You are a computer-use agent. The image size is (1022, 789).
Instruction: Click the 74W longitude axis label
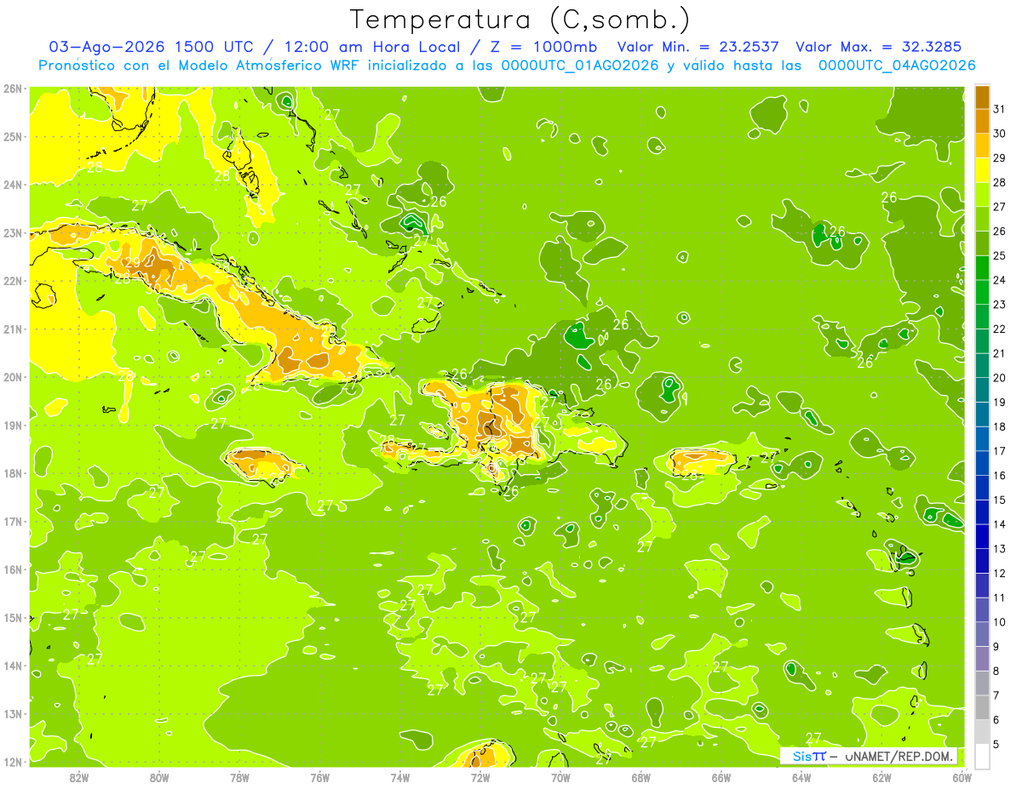point(399,777)
